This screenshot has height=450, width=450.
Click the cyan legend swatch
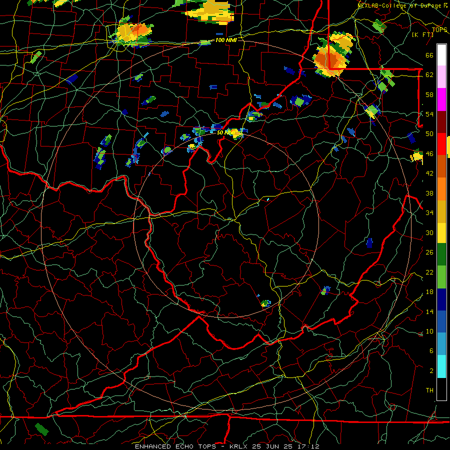point(441,366)
